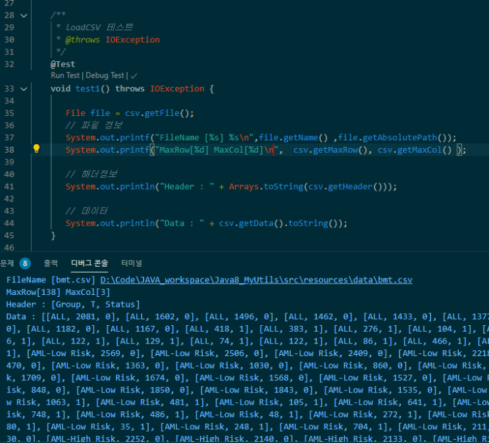
Task: Click the // 데이터 comment
Action: click(86, 211)
